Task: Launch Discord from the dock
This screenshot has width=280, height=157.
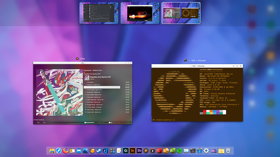Action: pos(214,151)
